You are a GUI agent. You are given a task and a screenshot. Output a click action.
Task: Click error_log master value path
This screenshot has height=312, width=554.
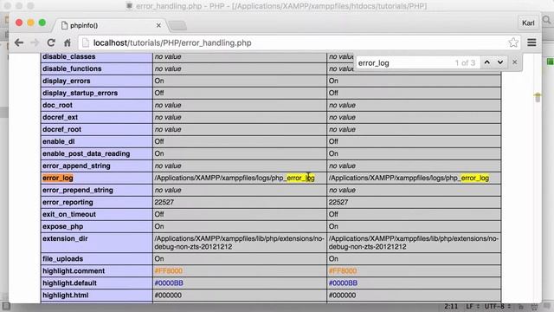409,178
